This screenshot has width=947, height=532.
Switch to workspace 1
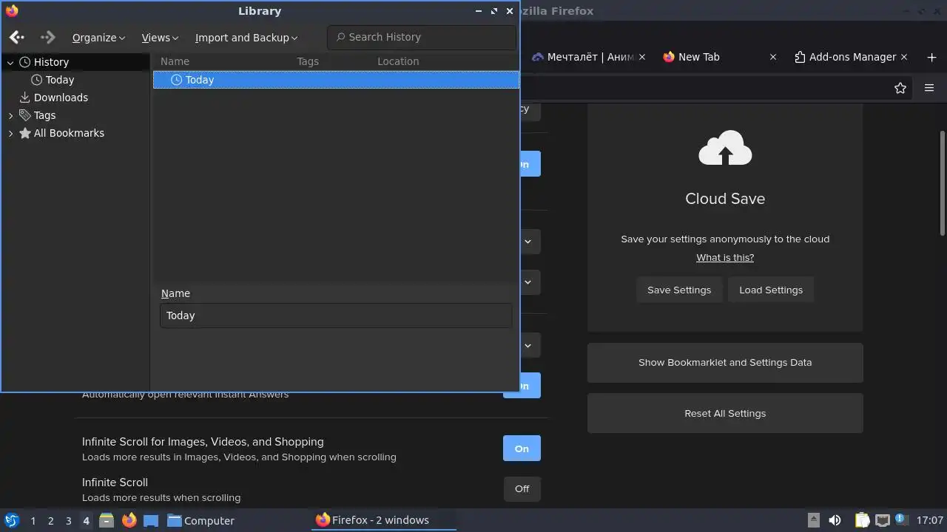tap(33, 521)
